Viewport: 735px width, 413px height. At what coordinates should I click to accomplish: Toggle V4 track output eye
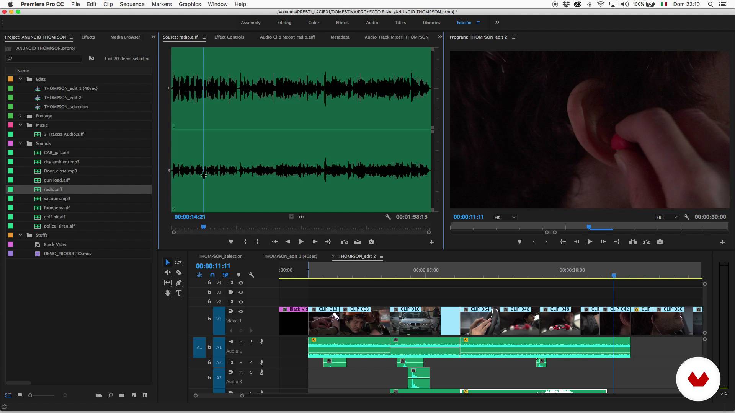(241, 283)
